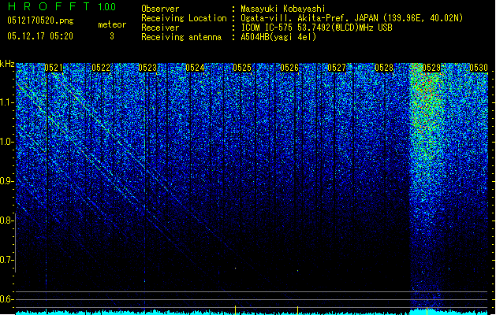Click the ICOM IC-575 receiver text
This screenshot has width=496, height=315.
coord(317,28)
